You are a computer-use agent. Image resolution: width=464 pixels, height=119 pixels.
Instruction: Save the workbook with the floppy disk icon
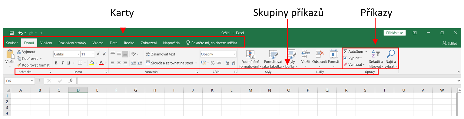[12, 33]
